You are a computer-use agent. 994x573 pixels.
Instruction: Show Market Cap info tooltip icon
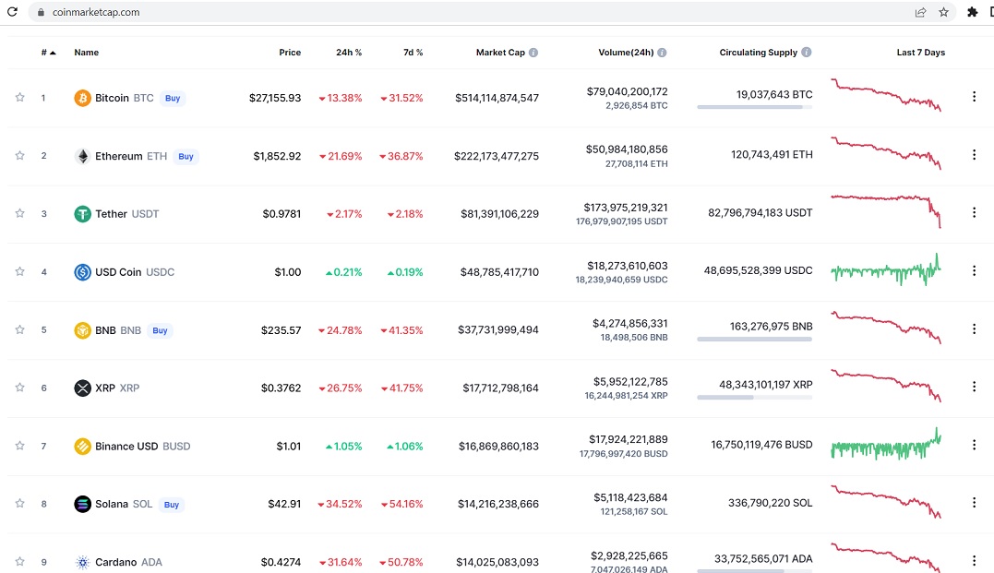pyautogui.click(x=533, y=53)
